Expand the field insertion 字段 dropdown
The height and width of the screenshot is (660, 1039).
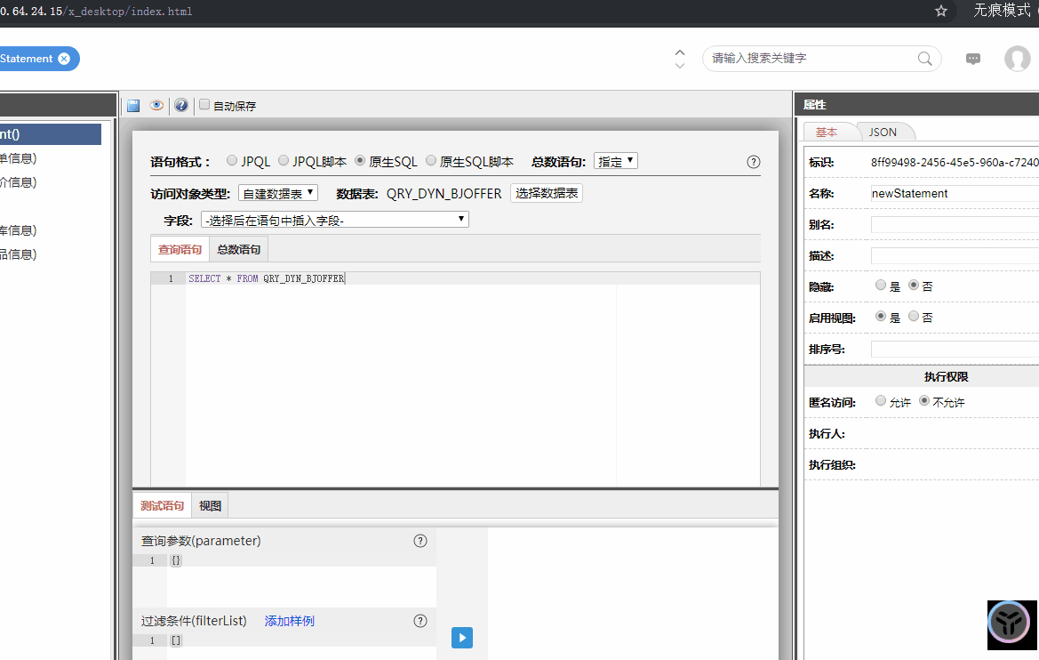click(x=335, y=220)
